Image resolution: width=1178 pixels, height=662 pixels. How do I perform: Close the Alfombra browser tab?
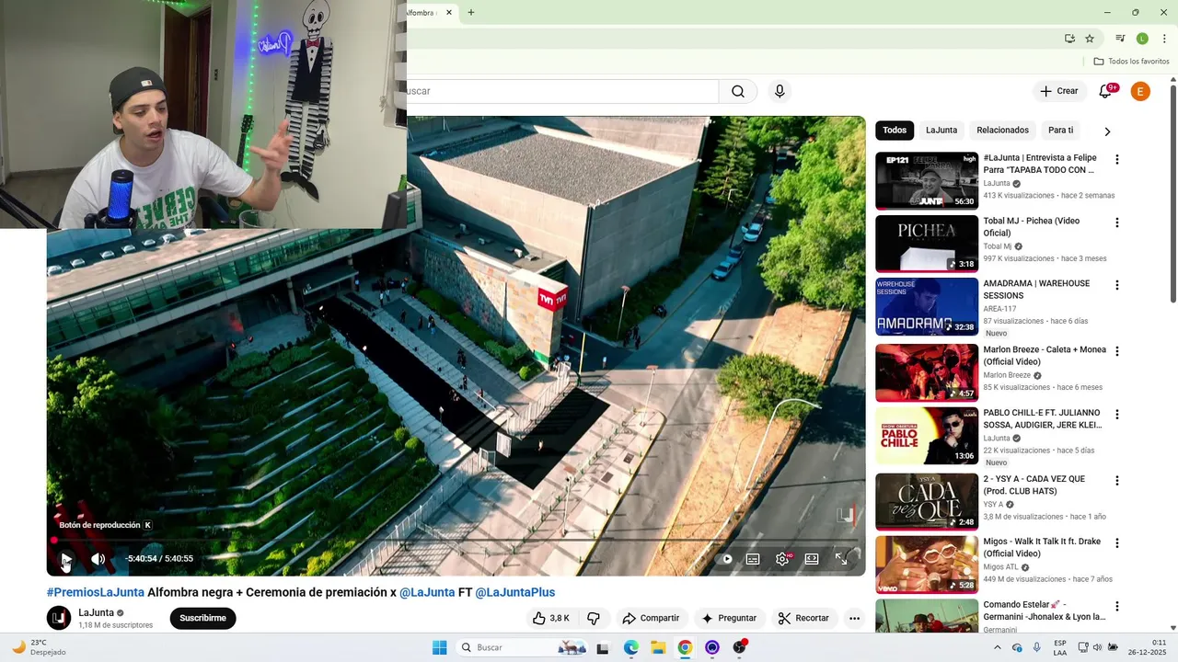(449, 13)
